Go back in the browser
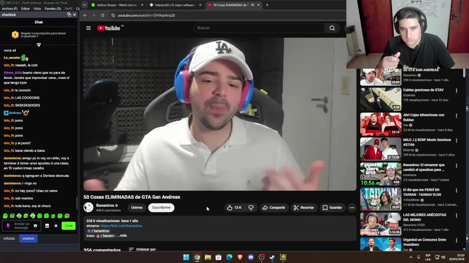Screen dimensions: 469x263 tap(85, 15)
